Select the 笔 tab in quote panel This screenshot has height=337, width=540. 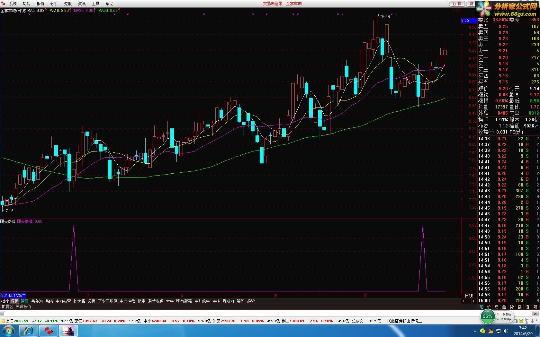click(481, 307)
